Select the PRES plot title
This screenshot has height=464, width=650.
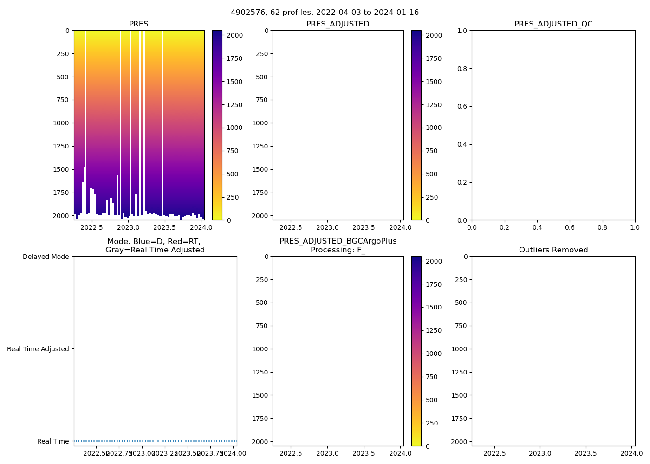[138, 24]
